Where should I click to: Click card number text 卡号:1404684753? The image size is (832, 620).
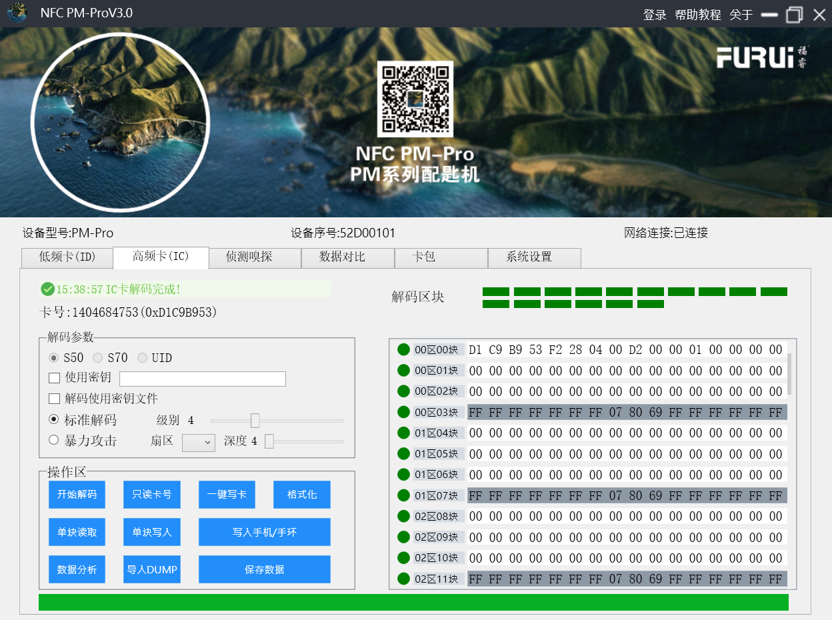coord(129,312)
